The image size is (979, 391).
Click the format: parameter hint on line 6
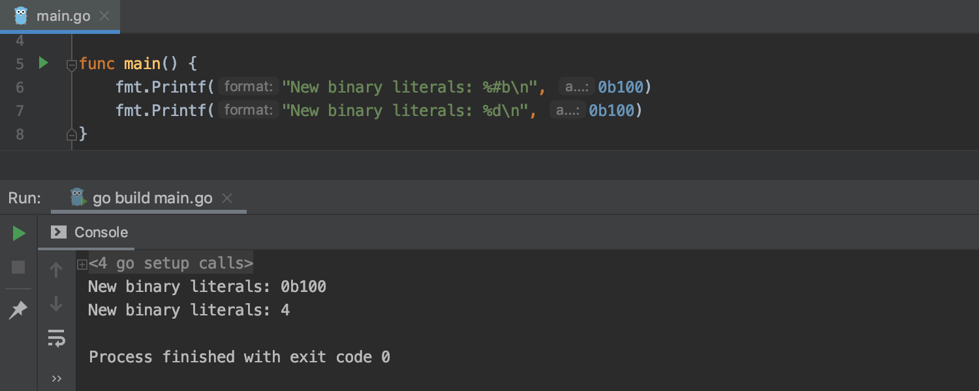pyautogui.click(x=249, y=87)
